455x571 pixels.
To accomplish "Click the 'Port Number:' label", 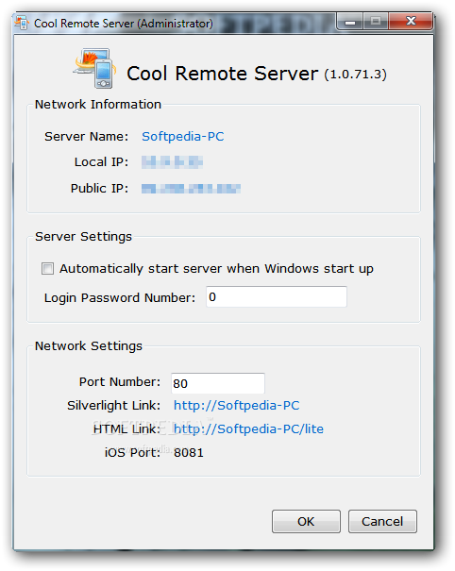I will 120,381.
